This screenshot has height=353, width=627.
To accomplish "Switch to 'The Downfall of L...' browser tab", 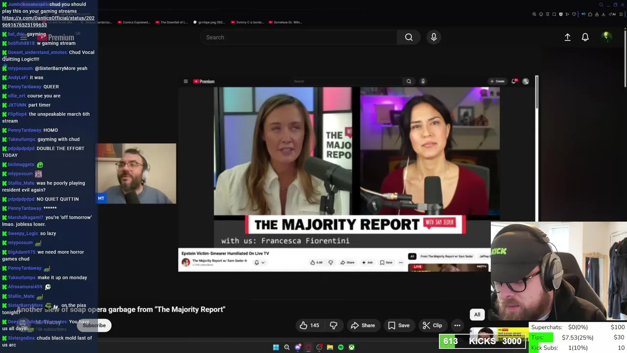I will [171, 22].
